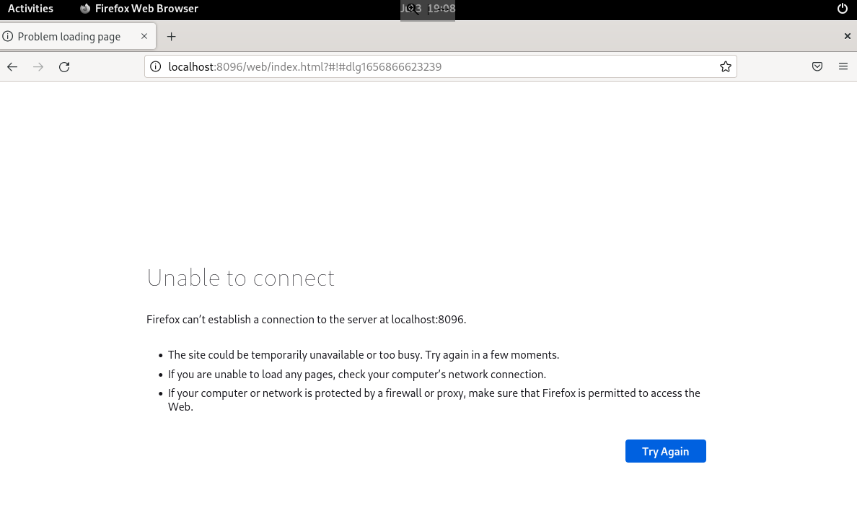Close the Firefox window
The image size is (857, 516).
point(847,36)
